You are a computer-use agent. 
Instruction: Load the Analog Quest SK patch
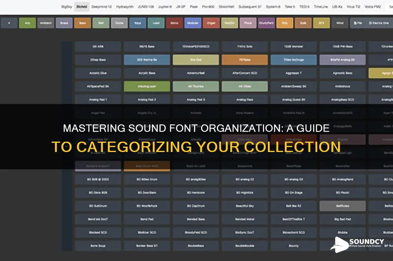pyautogui.click(x=294, y=100)
